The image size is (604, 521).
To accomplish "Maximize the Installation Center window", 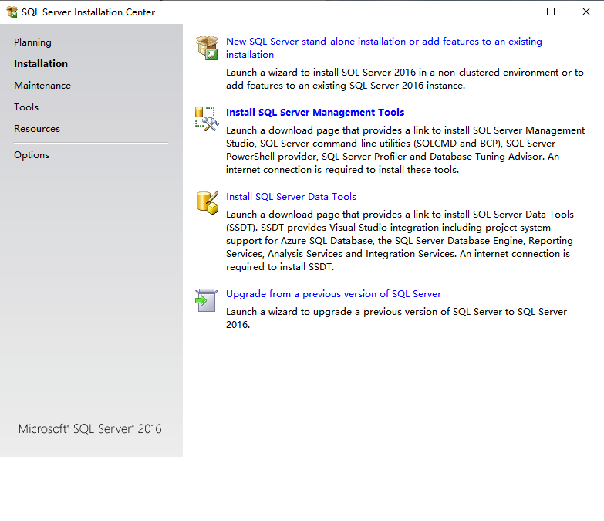I will tap(551, 12).
